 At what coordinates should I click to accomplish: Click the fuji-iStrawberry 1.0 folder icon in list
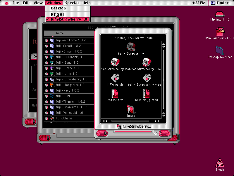pyautogui.click(x=52, y=79)
